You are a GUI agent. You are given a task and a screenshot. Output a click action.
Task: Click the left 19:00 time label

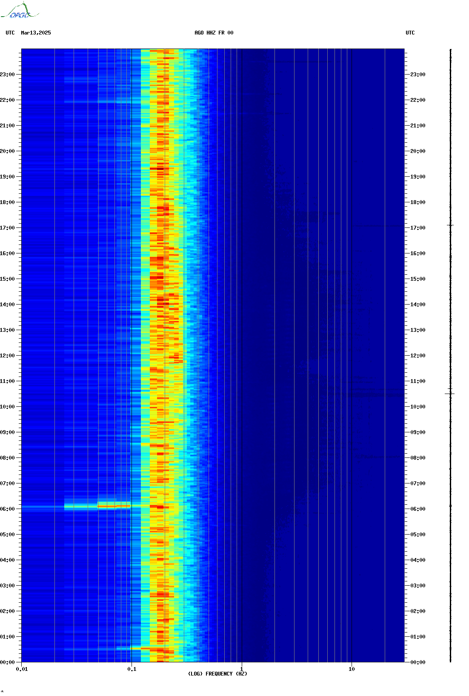pyautogui.click(x=7, y=177)
